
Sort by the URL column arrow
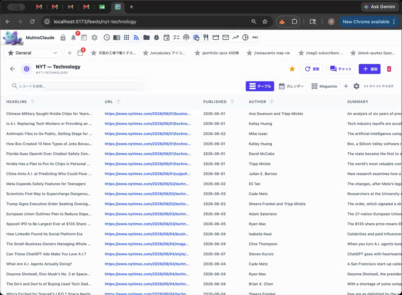[118, 102]
